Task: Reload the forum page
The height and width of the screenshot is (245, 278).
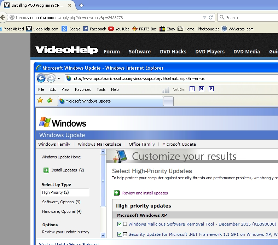Action: (211, 17)
